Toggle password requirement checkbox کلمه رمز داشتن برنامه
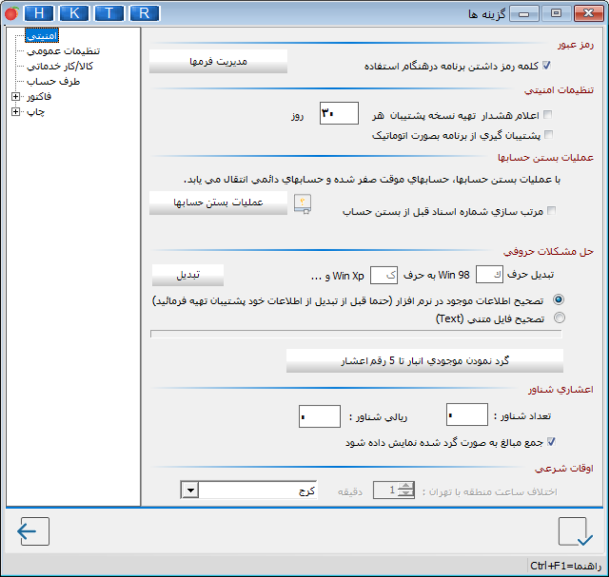The image size is (609, 577). click(x=547, y=66)
